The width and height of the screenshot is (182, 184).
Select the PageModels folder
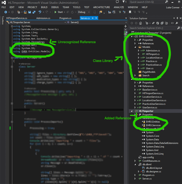point(149,72)
